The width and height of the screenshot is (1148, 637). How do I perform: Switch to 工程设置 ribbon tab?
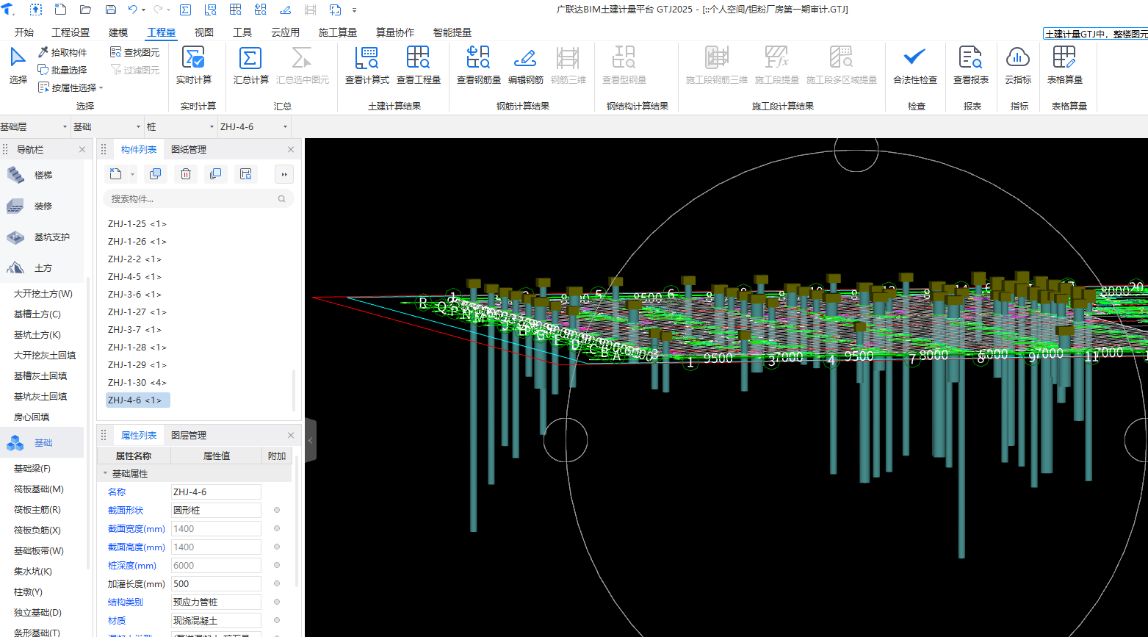pos(71,32)
